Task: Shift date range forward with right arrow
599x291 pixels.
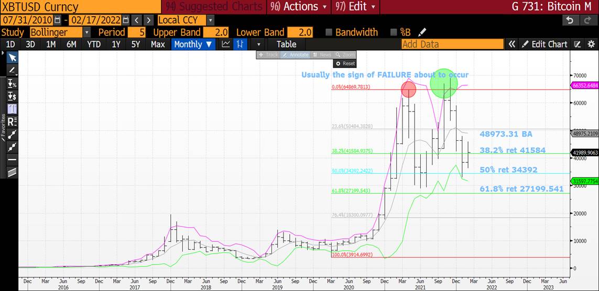Action: (149, 20)
